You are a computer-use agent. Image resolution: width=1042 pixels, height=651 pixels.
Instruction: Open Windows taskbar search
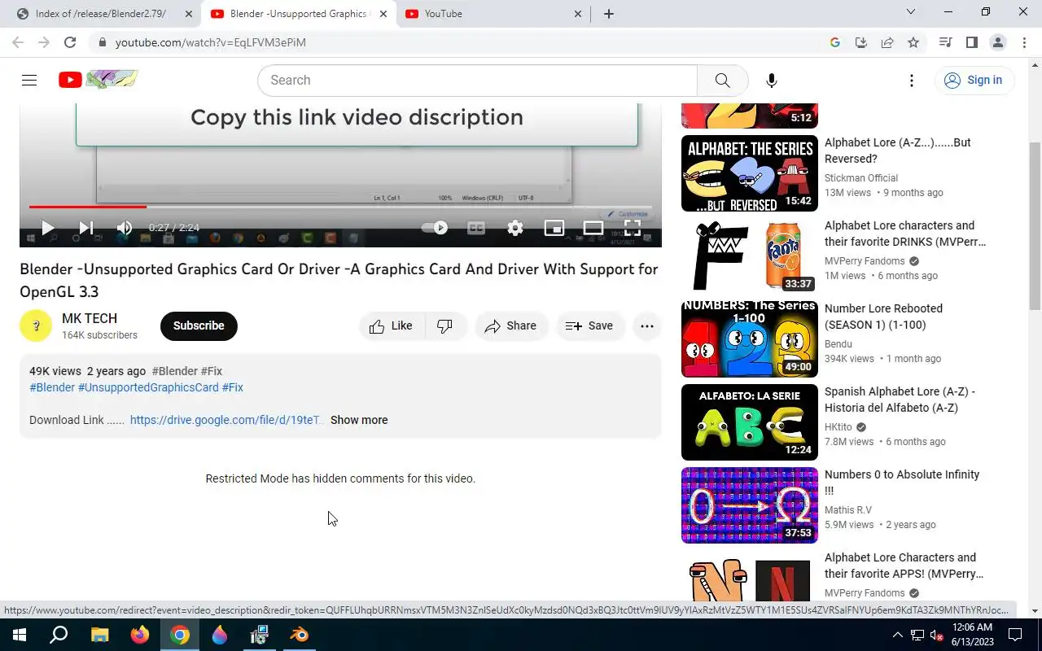[x=59, y=635]
